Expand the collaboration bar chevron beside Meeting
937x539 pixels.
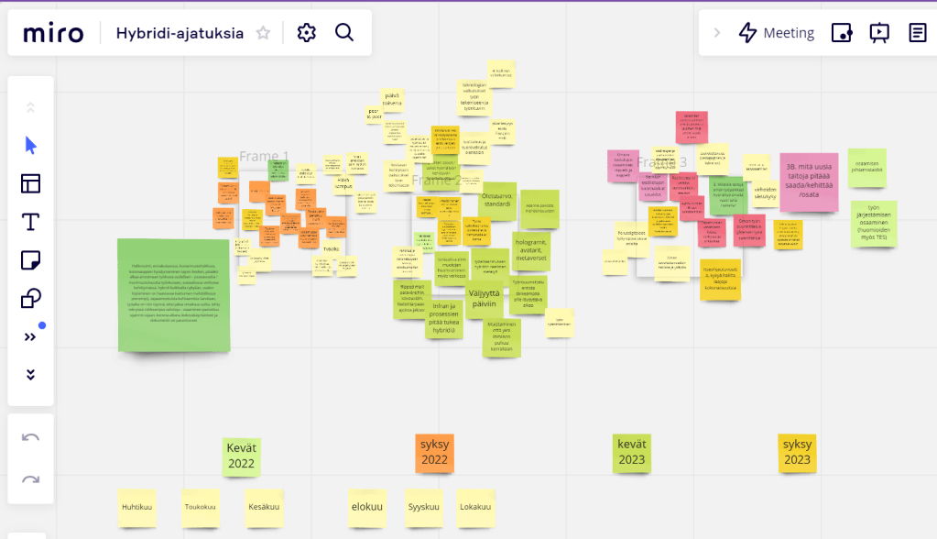coord(716,33)
